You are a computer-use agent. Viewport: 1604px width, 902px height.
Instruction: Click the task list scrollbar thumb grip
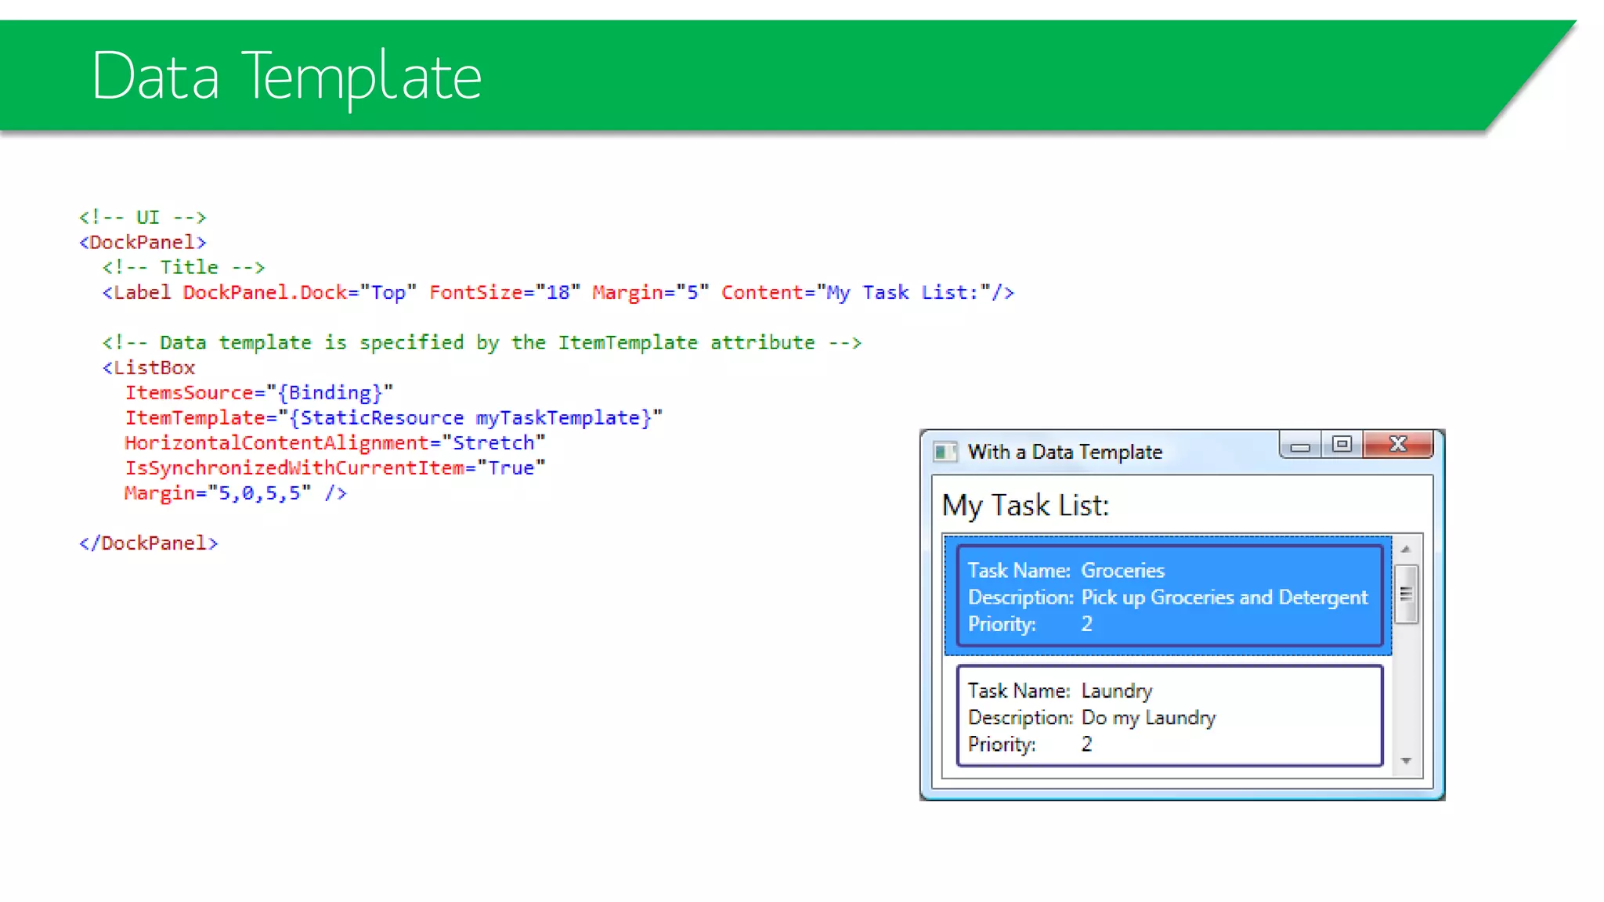pos(1406,594)
